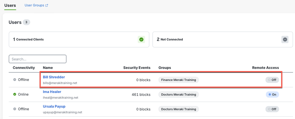Toggle Remote Access for Bill Shredder

272,80
